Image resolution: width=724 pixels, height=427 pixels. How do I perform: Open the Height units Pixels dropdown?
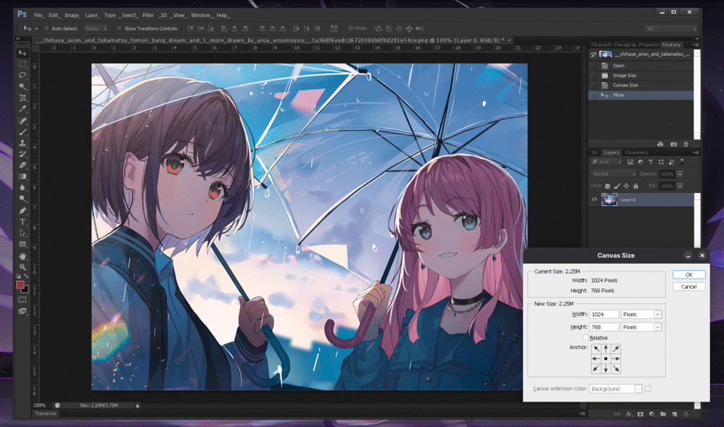click(641, 327)
